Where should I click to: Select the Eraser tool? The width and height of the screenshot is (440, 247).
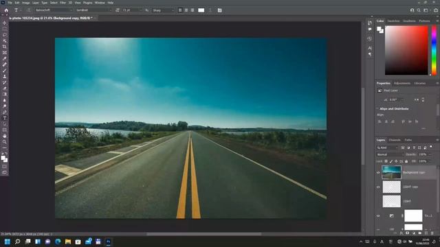[x=5, y=89]
